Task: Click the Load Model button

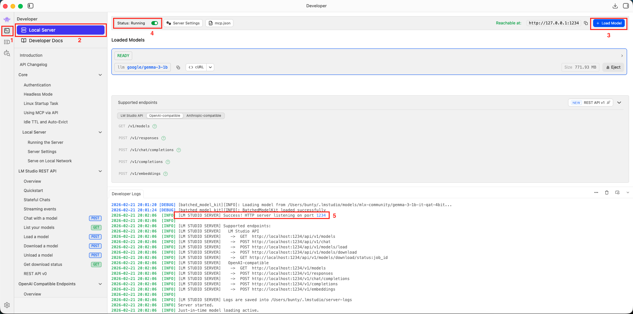Action: click(609, 23)
